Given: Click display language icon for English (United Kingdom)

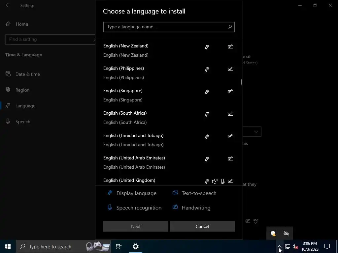Looking at the screenshot, I should coord(207,182).
